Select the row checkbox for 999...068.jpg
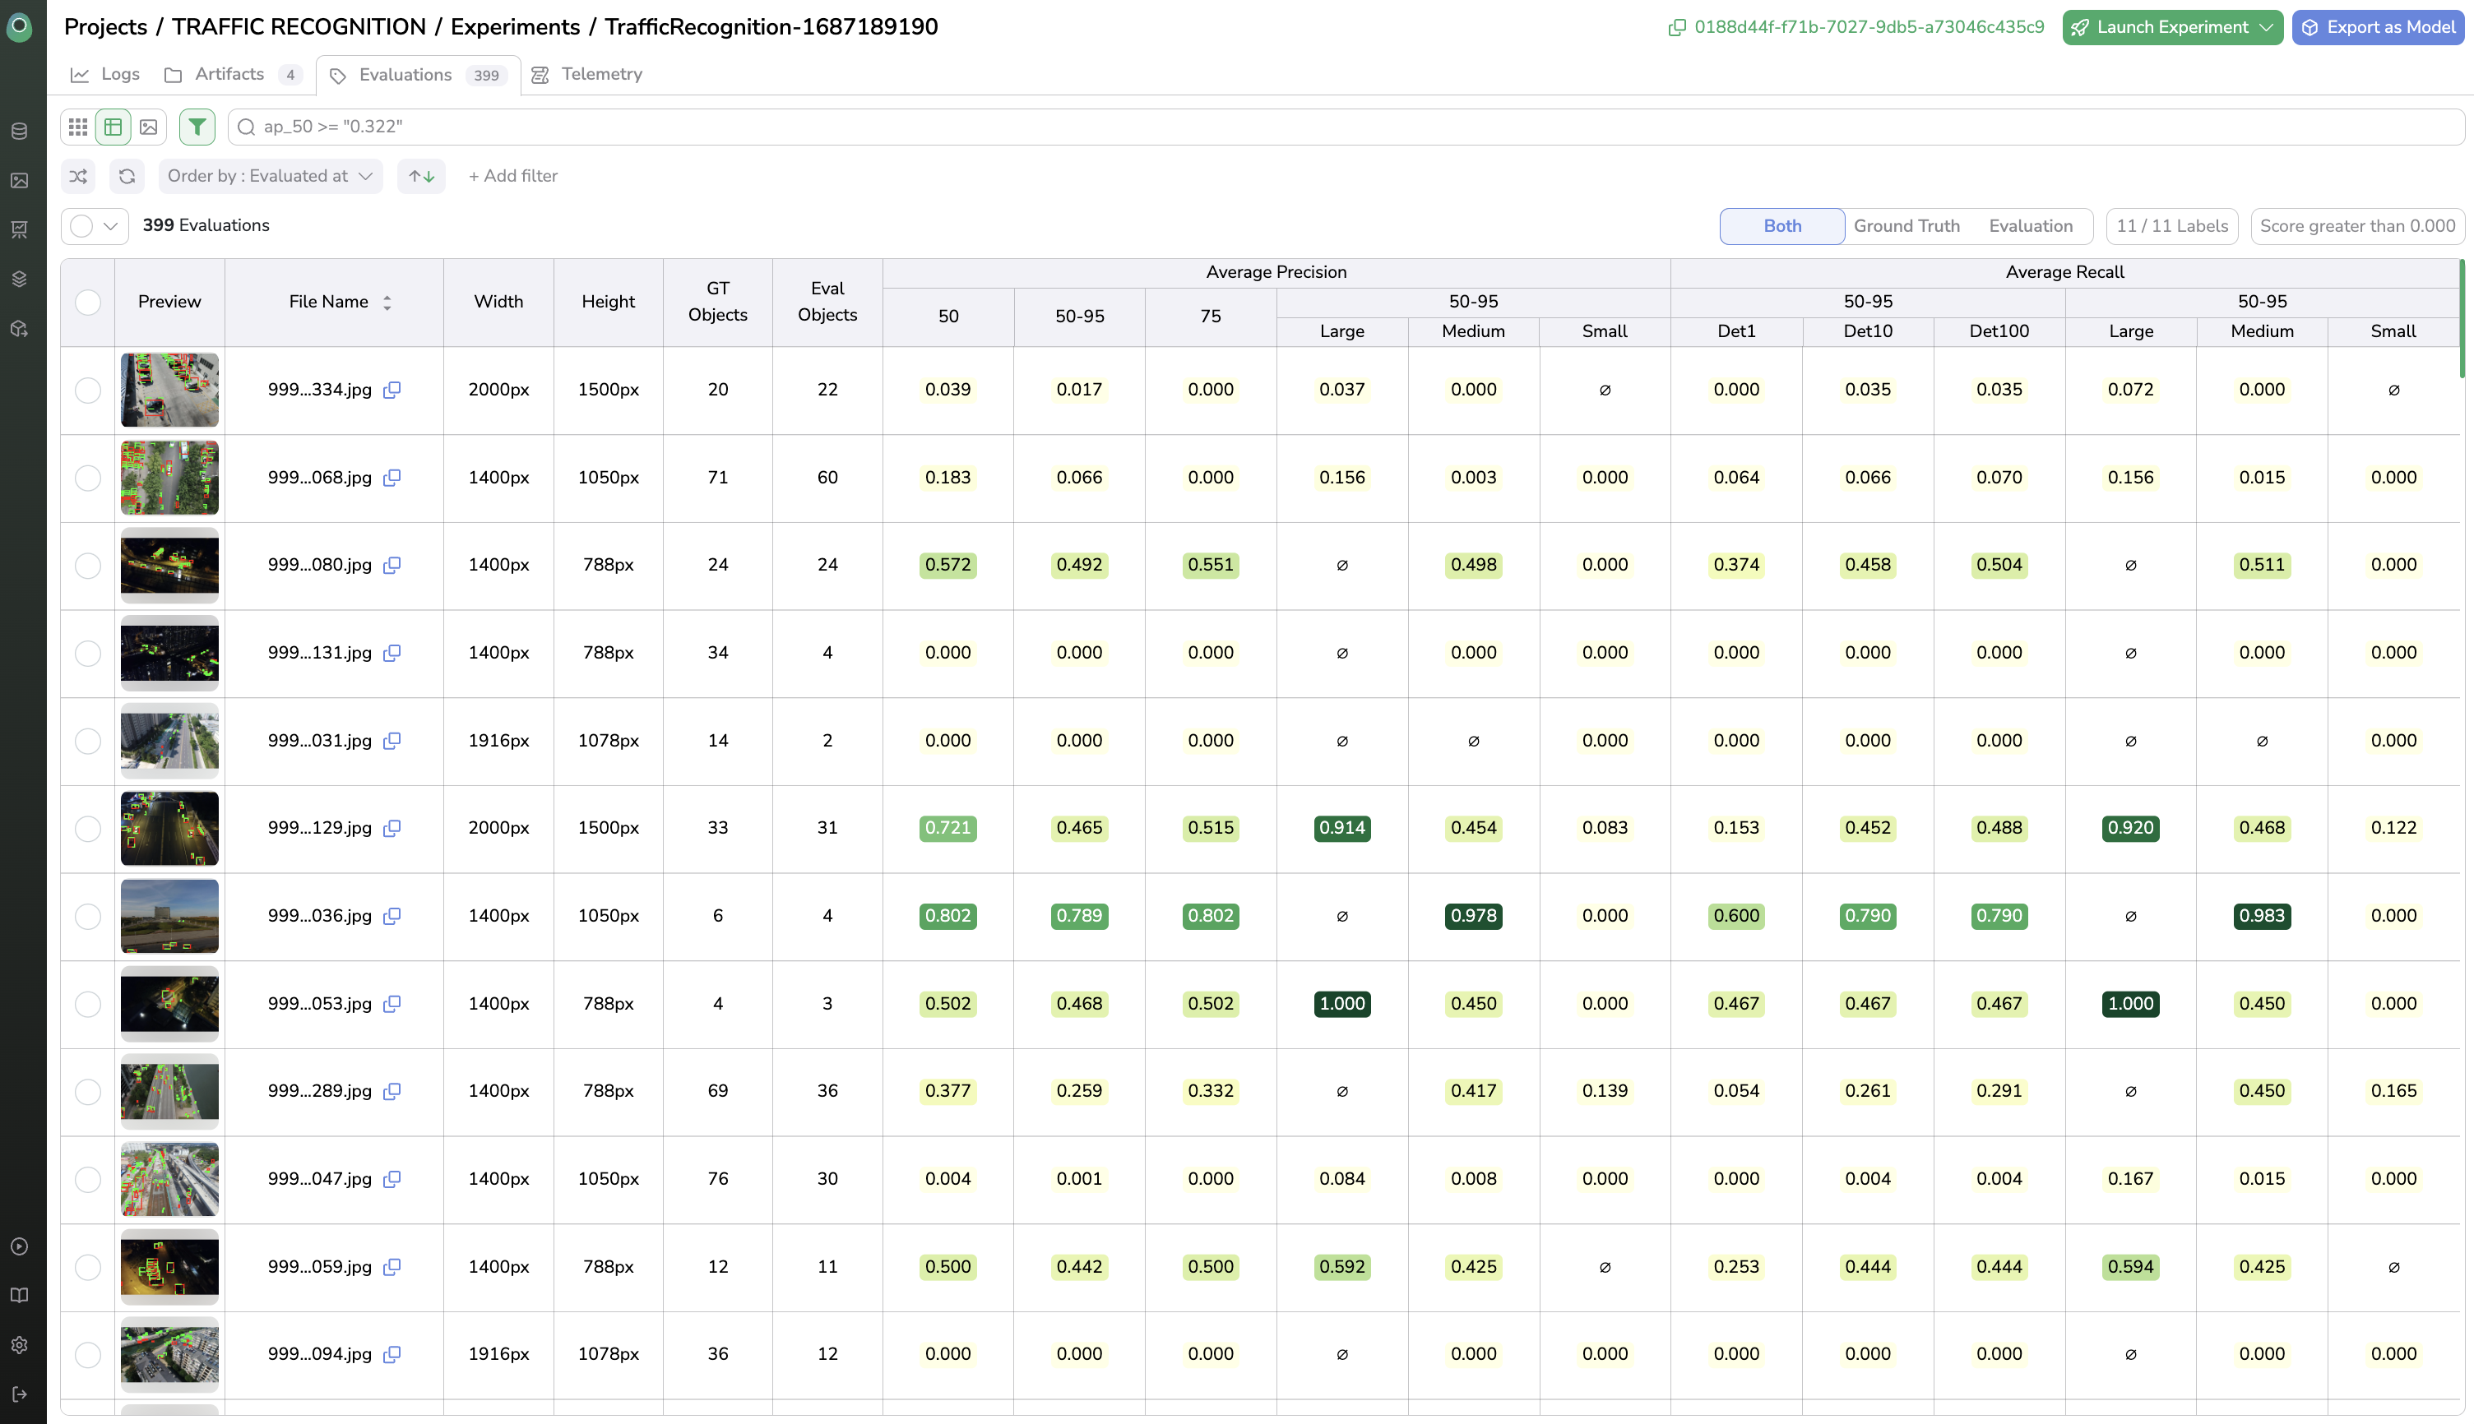The width and height of the screenshot is (2474, 1424). click(88, 479)
